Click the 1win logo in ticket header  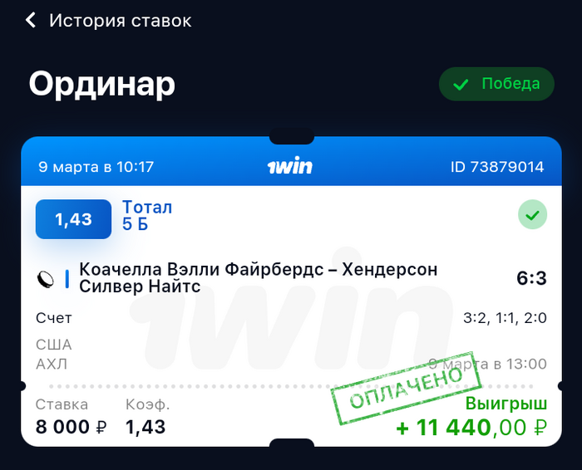click(x=290, y=166)
